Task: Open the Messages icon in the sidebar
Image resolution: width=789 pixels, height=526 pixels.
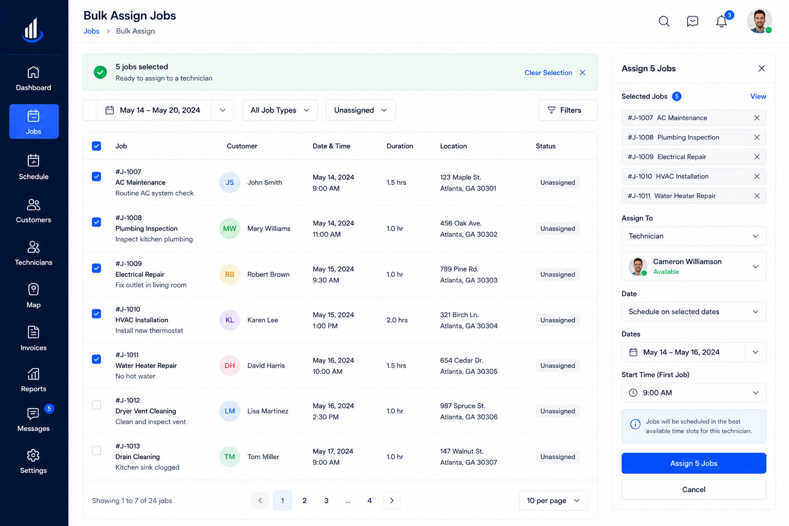Action: tap(33, 414)
